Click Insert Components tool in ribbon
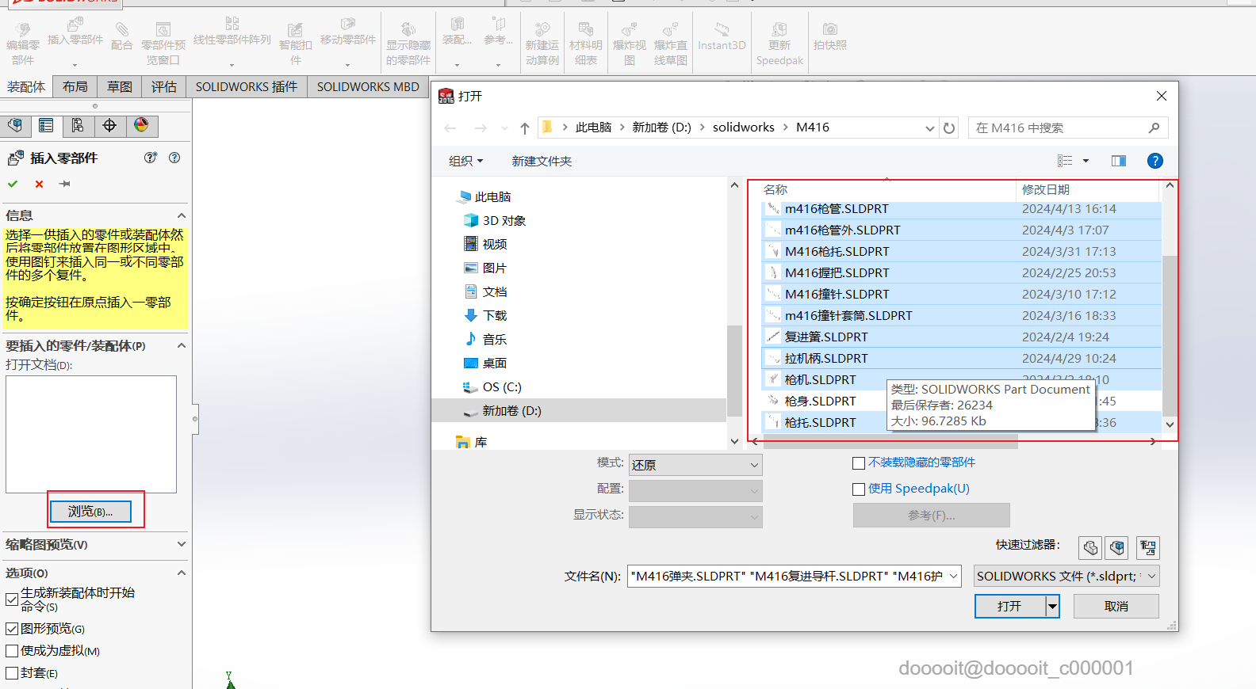This screenshot has height=689, width=1256. pos(75,40)
